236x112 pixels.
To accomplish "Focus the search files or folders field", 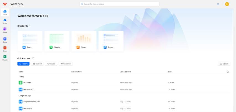I will tap(119, 4).
